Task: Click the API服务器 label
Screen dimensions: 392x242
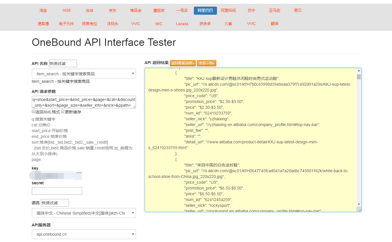Action: [x=41, y=225]
